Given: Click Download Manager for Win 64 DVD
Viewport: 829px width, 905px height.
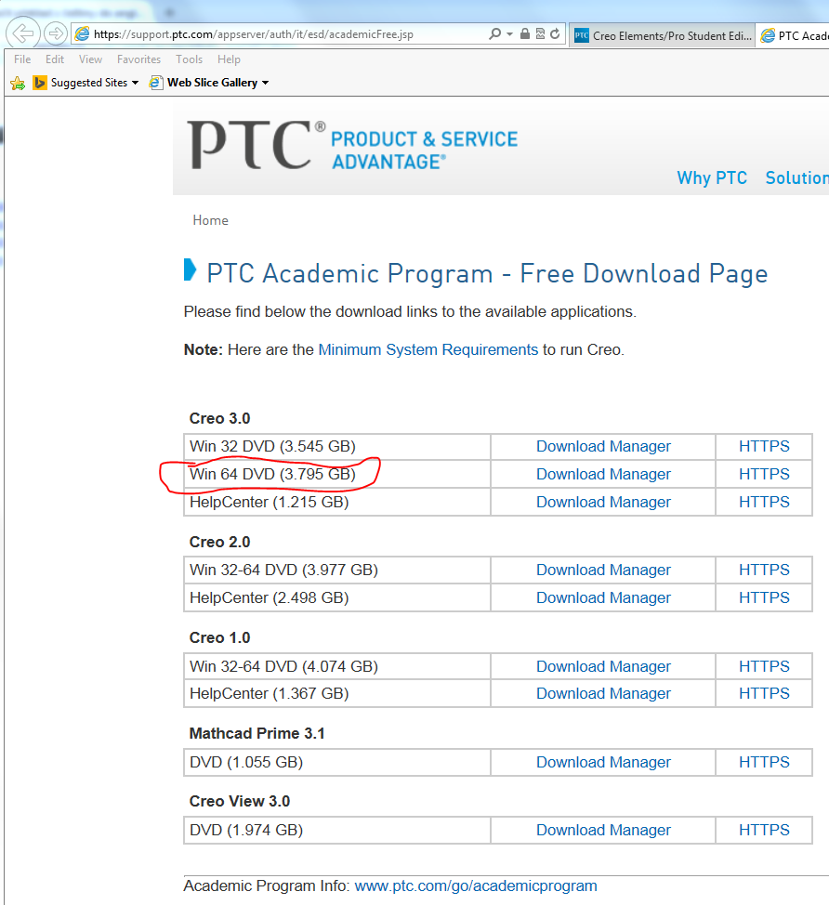Looking at the screenshot, I should click(603, 474).
